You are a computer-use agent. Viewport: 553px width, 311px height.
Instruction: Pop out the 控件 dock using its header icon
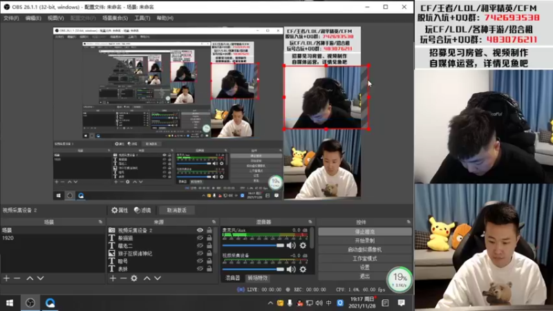point(409,222)
